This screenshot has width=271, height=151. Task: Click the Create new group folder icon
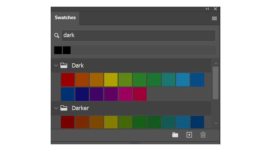[x=175, y=135]
